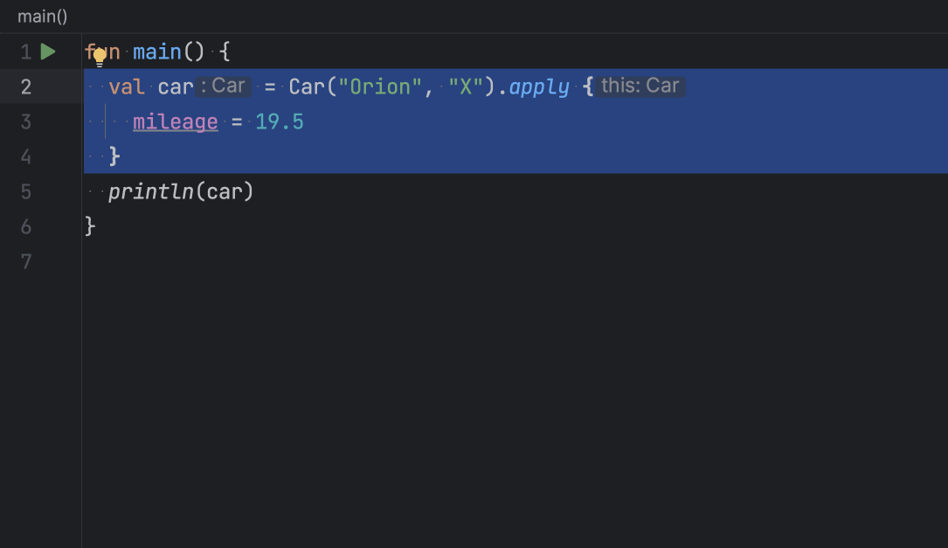Click the main function name

pos(157,52)
